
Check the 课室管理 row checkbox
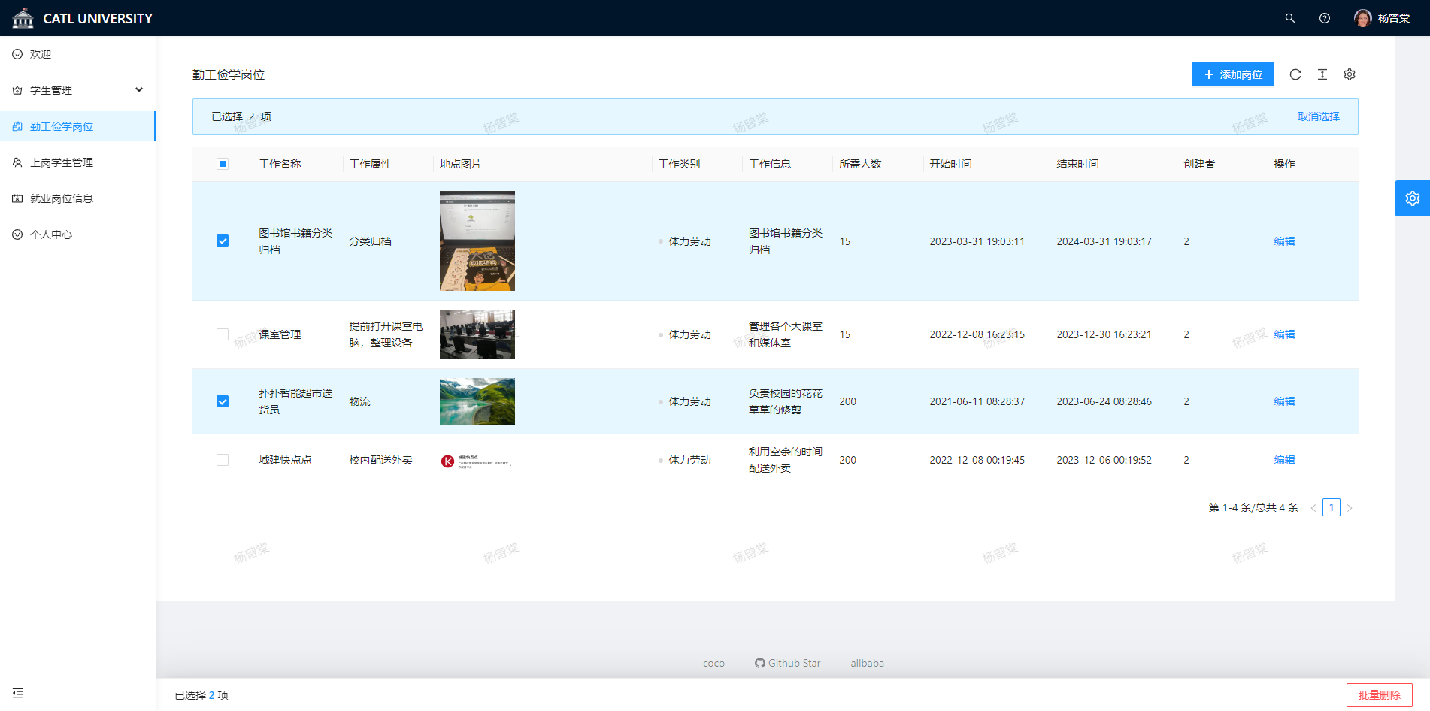[x=223, y=334]
